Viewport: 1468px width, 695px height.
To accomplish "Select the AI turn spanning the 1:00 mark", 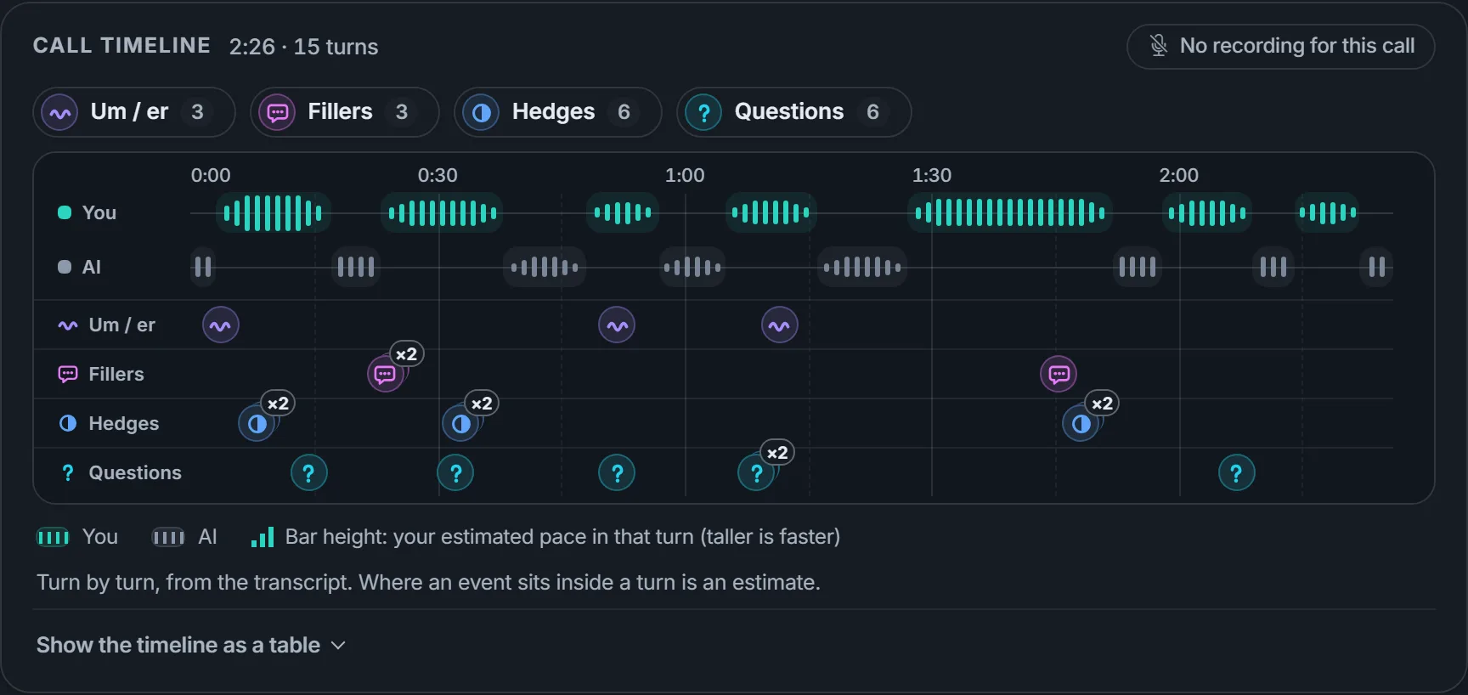I will (x=692, y=268).
